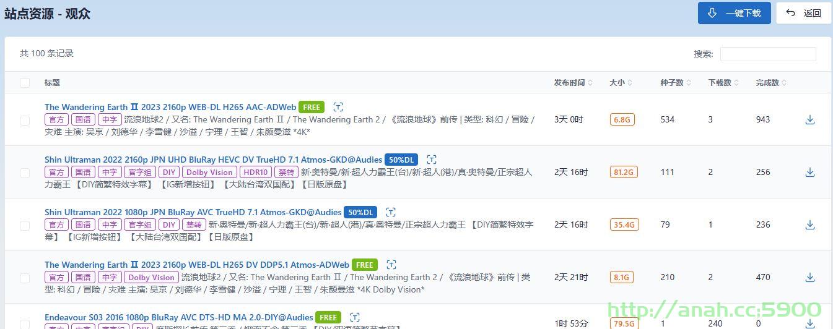Open Shin Ultraman 2160p UHD BluRay title link
Screen dimensions: 833x329
(x=214, y=160)
